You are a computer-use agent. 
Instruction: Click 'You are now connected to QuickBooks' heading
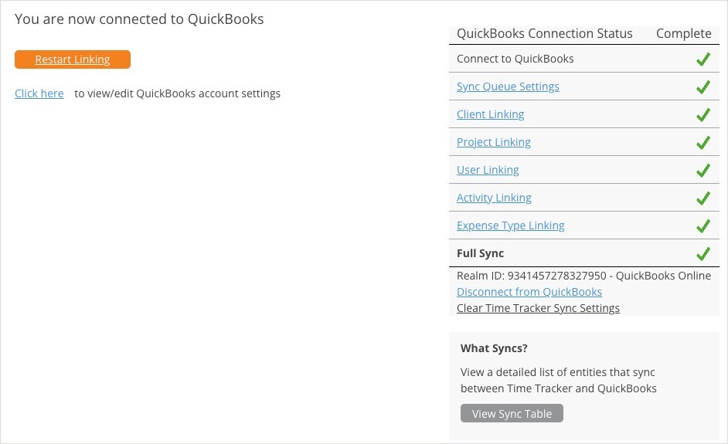click(x=139, y=19)
